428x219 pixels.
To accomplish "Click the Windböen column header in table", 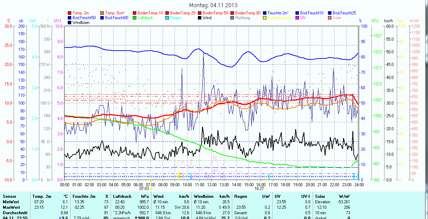I will point(203,196).
